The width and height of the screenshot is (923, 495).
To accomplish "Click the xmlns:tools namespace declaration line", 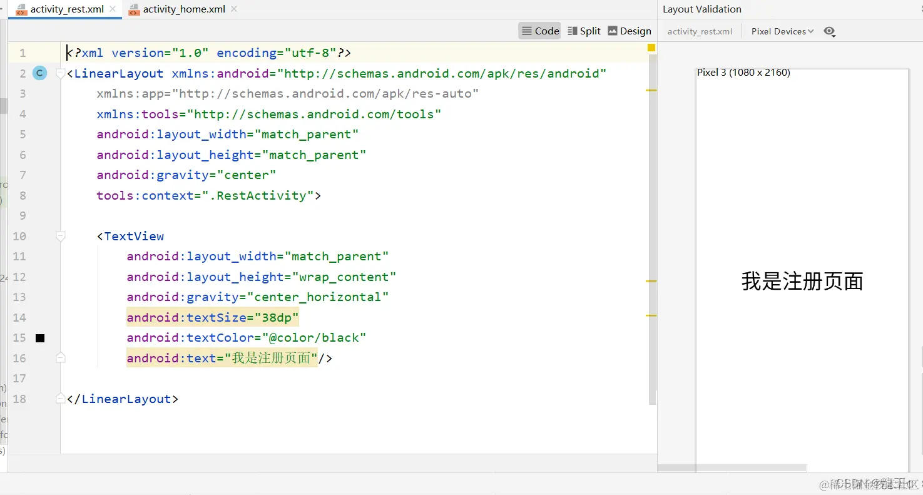I will (x=269, y=115).
